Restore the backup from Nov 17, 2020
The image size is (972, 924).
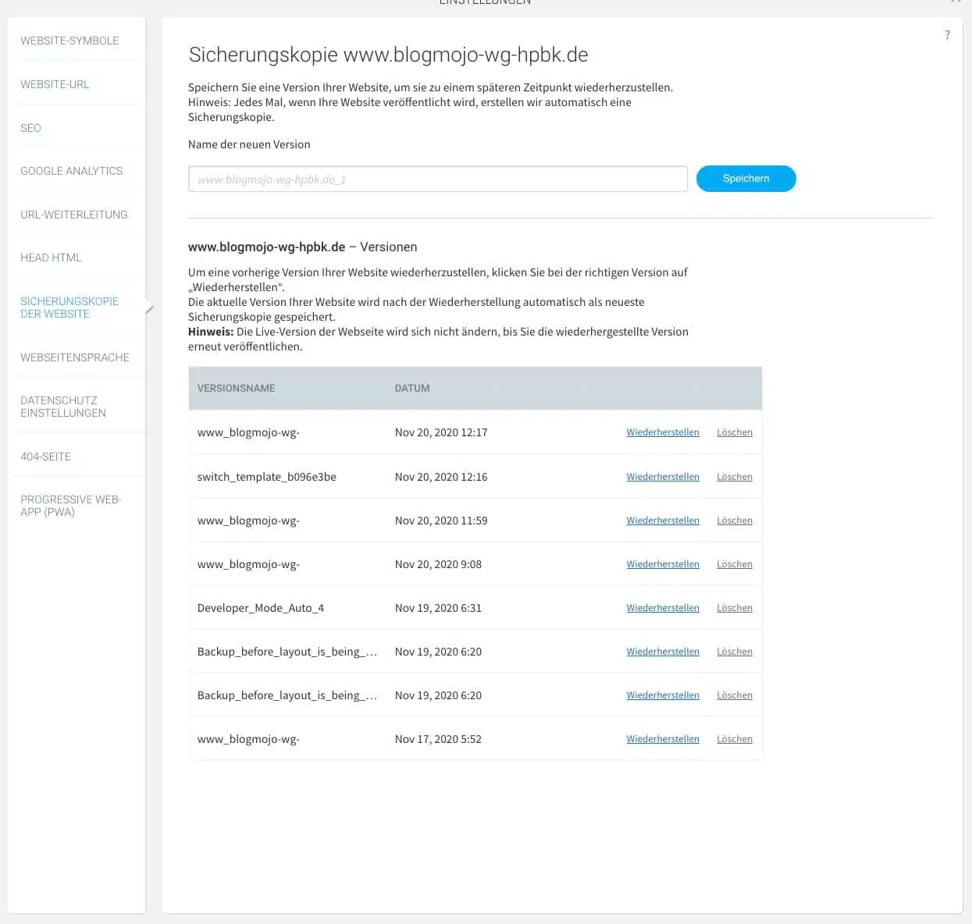(x=663, y=738)
